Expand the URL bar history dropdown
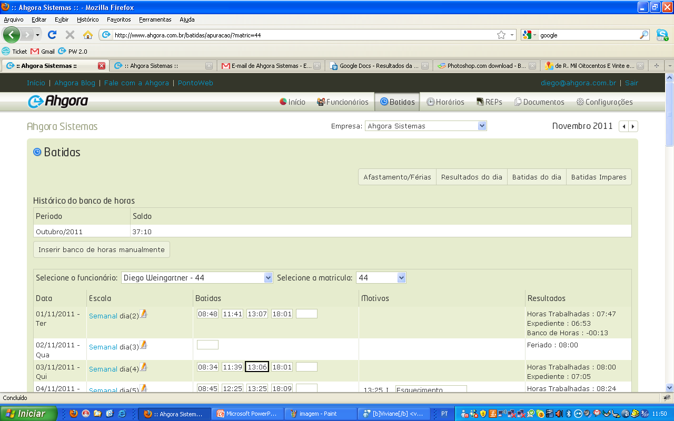This screenshot has width=674, height=421. point(513,35)
